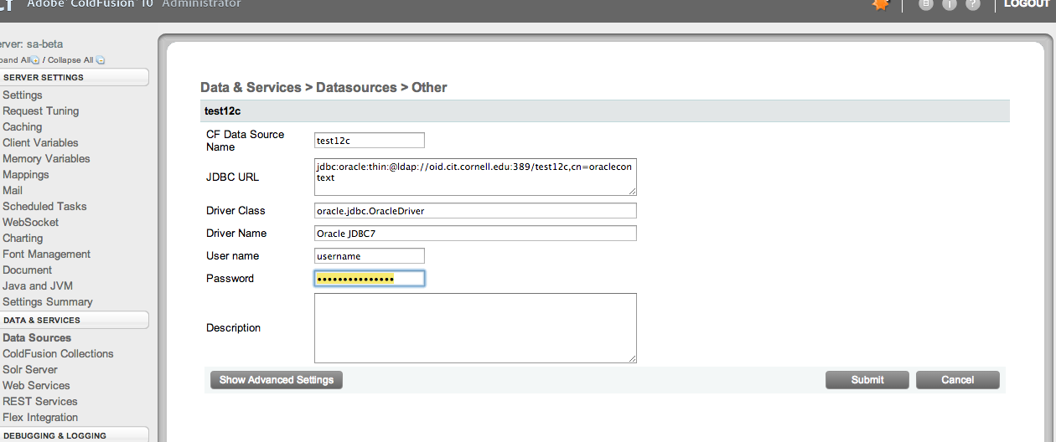The image size is (1056, 442).
Task: Collapse the DATA & SERVICES section header
Action: click(x=74, y=320)
